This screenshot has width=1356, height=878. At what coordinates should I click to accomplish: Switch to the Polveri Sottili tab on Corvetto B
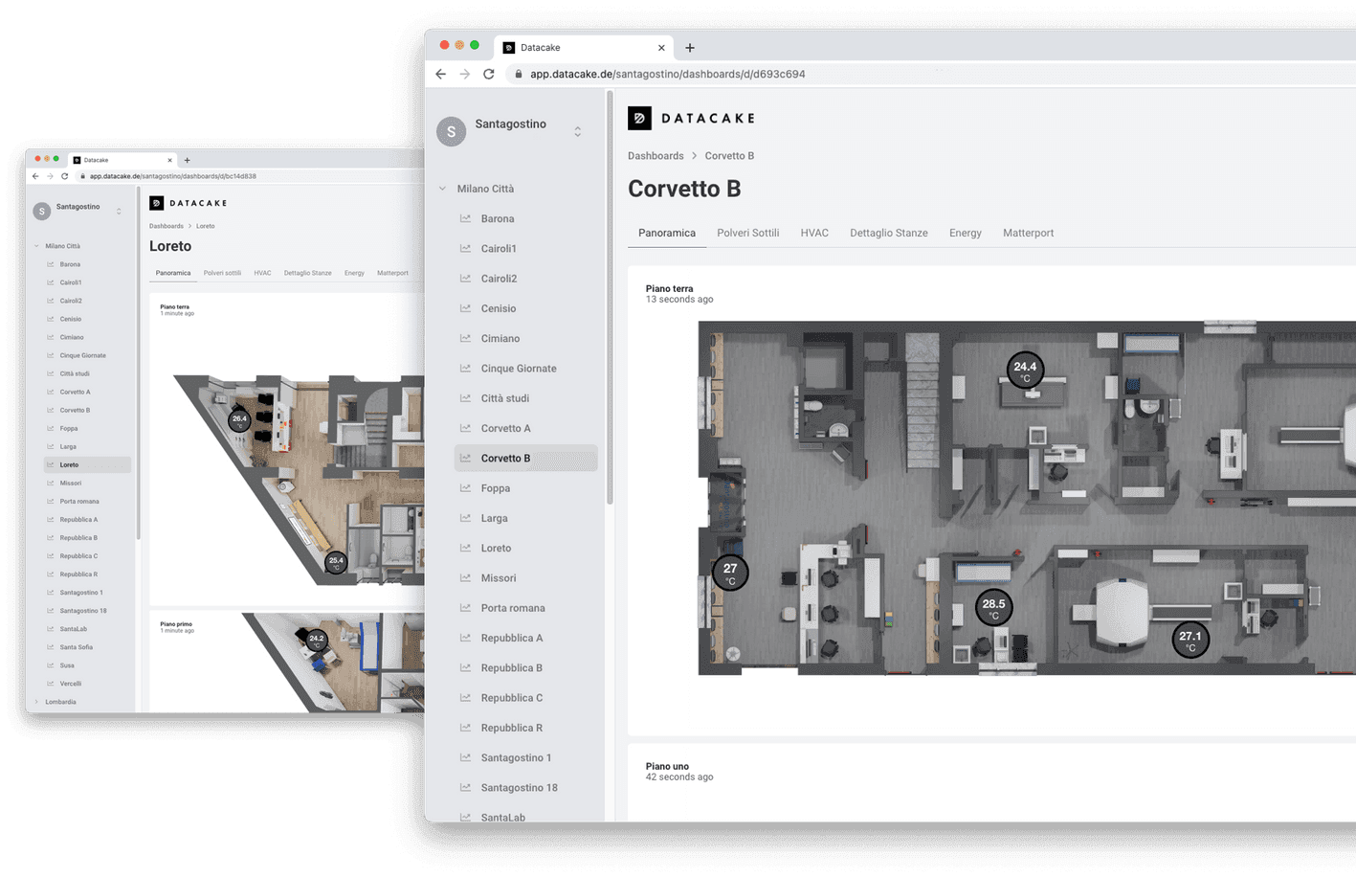748,233
